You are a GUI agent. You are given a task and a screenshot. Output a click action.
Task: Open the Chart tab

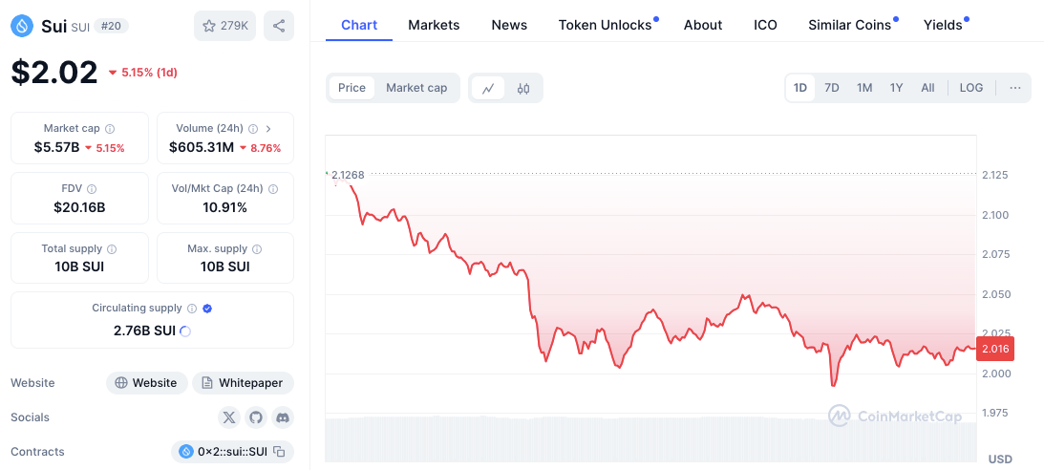tap(359, 25)
